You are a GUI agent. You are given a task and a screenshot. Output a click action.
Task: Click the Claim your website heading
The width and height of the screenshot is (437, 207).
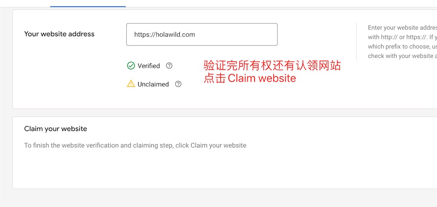pyautogui.click(x=55, y=129)
